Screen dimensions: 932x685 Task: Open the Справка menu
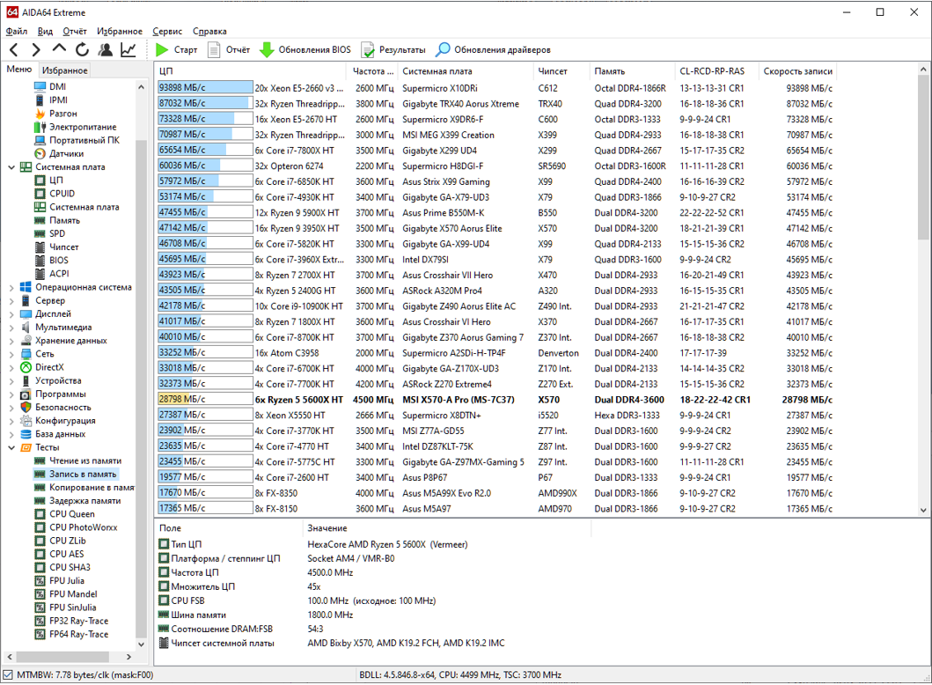(209, 32)
